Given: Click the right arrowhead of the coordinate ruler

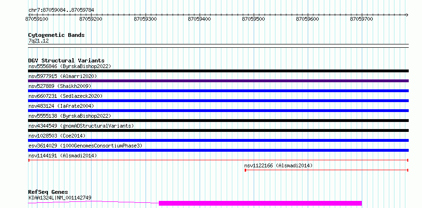Looking at the screenshot, I should 407,15.
